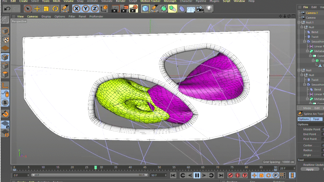Toggle Z axis lock
Viewport: 324px width, 182px height.
[x=95, y=8]
